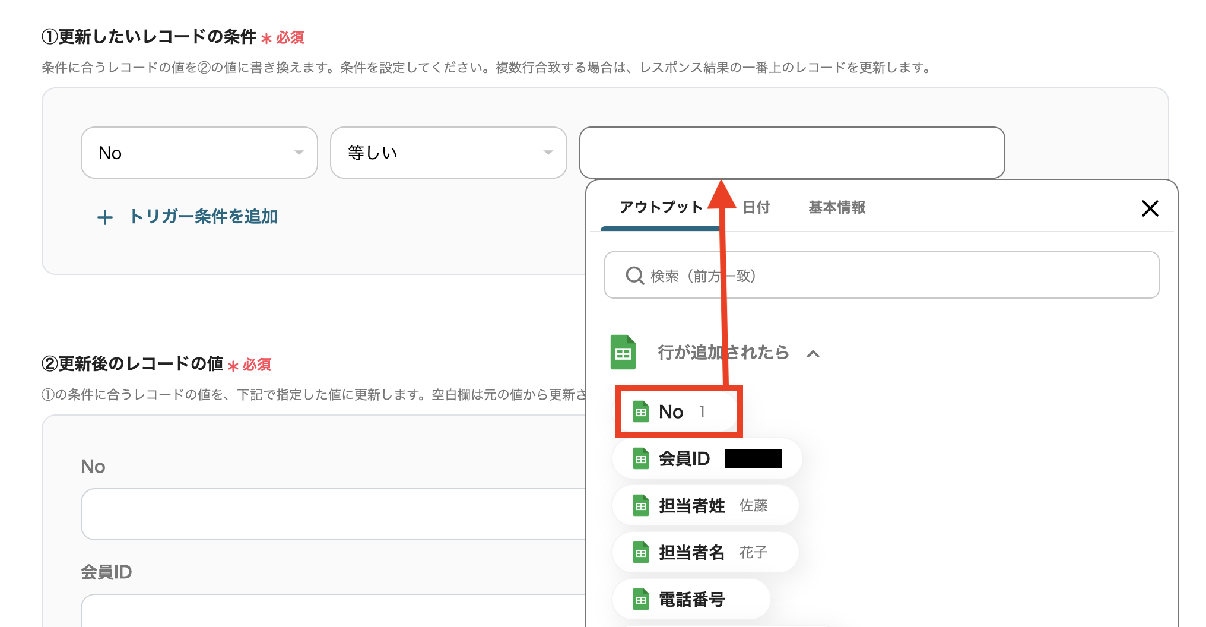The height and width of the screenshot is (627, 1206).
Task: Collapse the 行が追加されたら output group
Action: click(x=813, y=353)
